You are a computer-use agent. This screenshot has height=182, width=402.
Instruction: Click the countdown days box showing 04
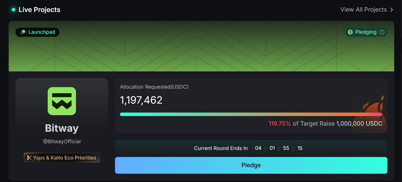coord(258,148)
